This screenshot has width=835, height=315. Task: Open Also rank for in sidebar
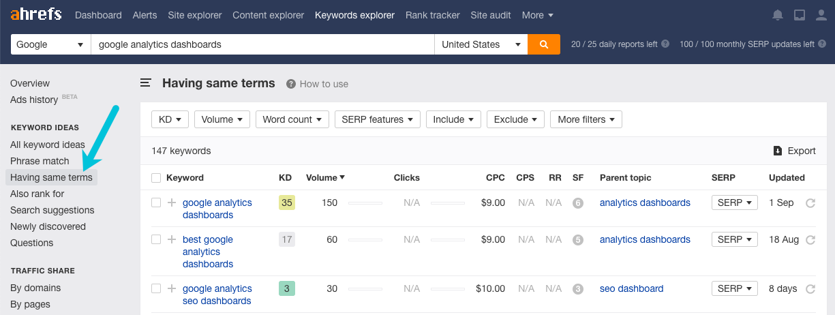click(37, 194)
